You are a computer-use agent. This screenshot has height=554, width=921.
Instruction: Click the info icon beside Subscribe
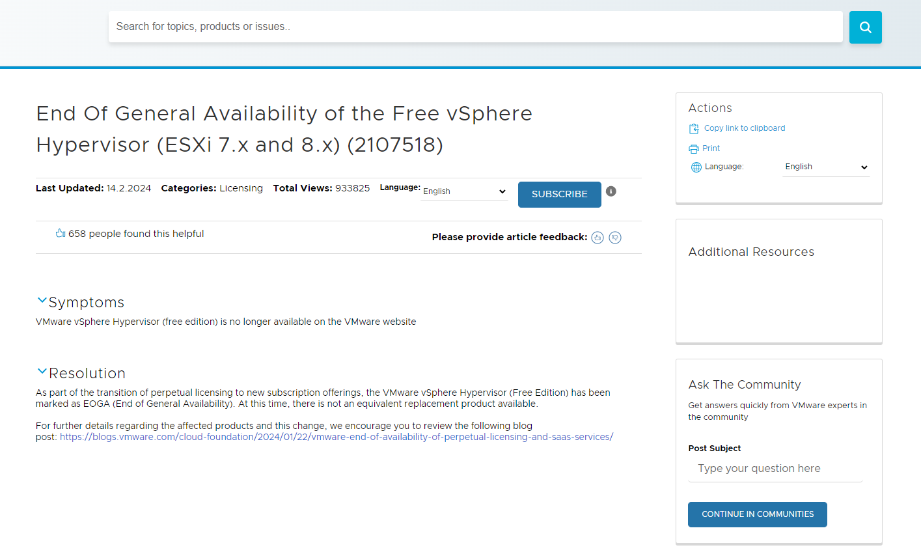tap(611, 191)
